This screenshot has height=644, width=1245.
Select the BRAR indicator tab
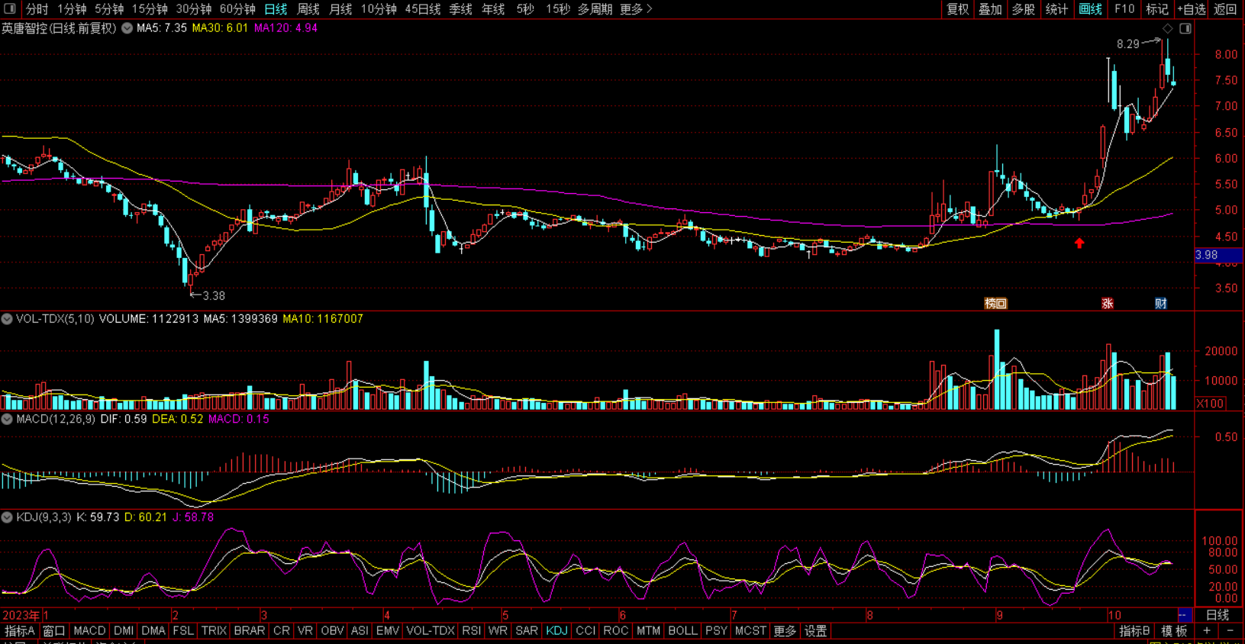click(x=250, y=631)
